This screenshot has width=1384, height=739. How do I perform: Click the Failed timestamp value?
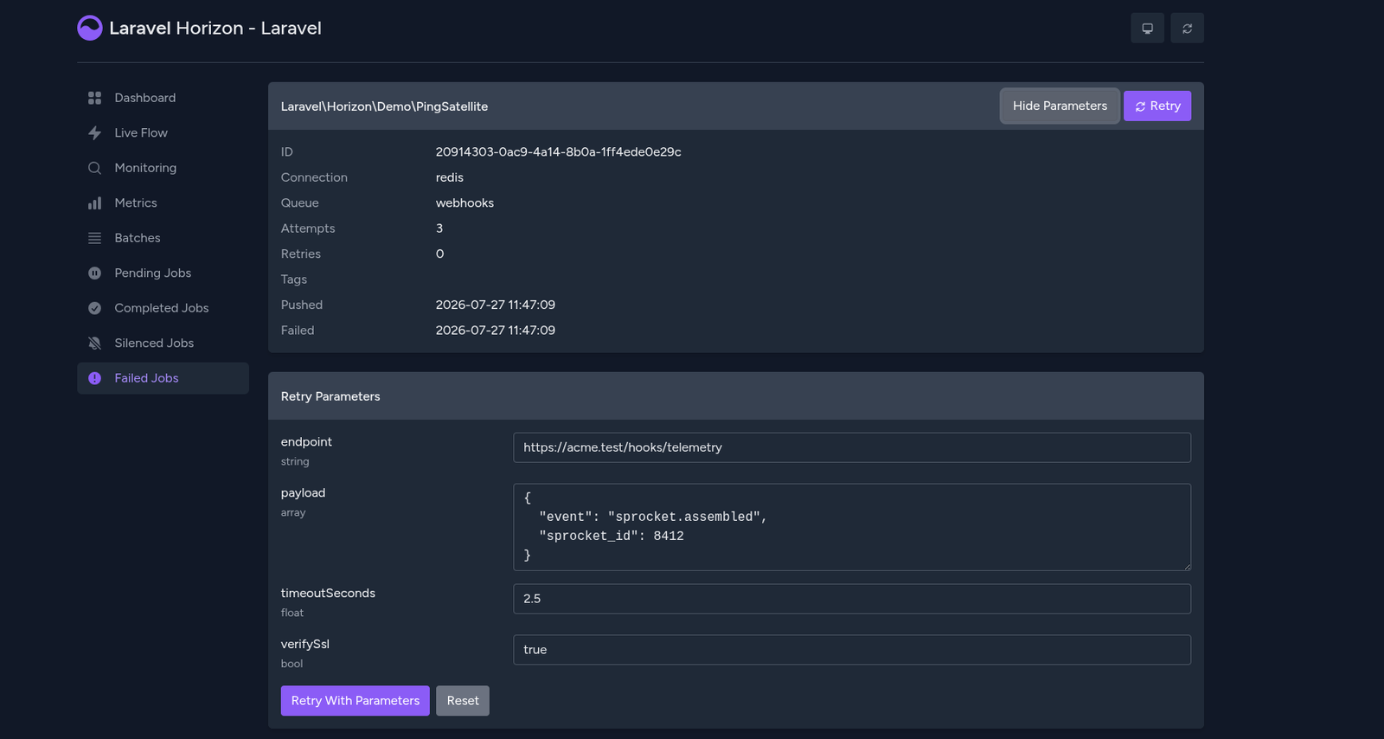495,331
